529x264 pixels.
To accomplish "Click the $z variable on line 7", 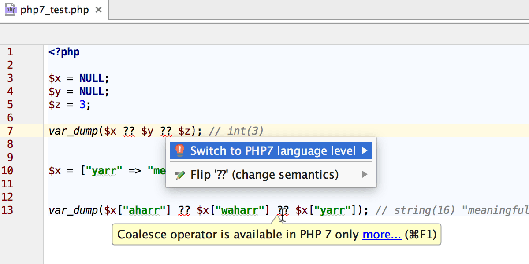I will pyautogui.click(x=184, y=131).
